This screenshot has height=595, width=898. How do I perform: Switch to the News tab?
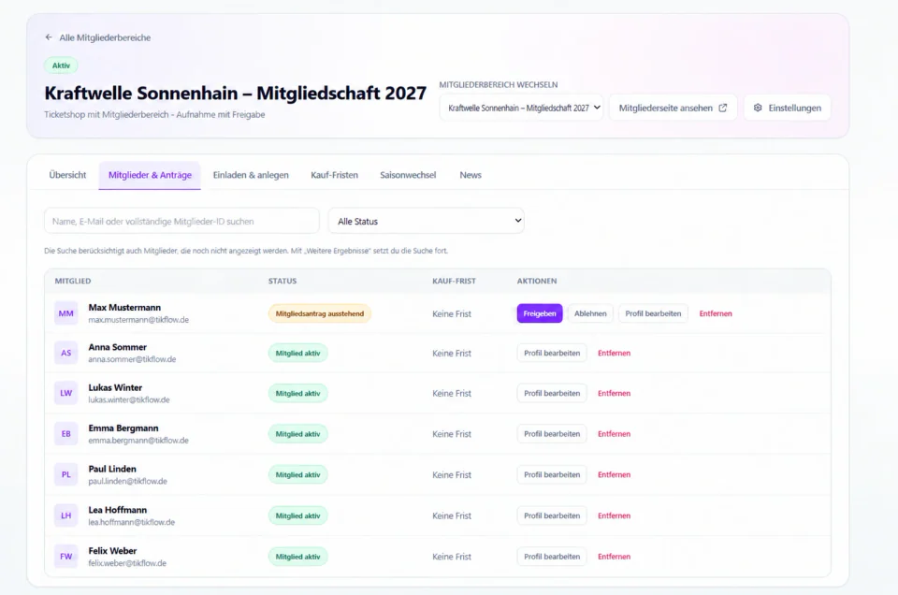pyautogui.click(x=471, y=175)
